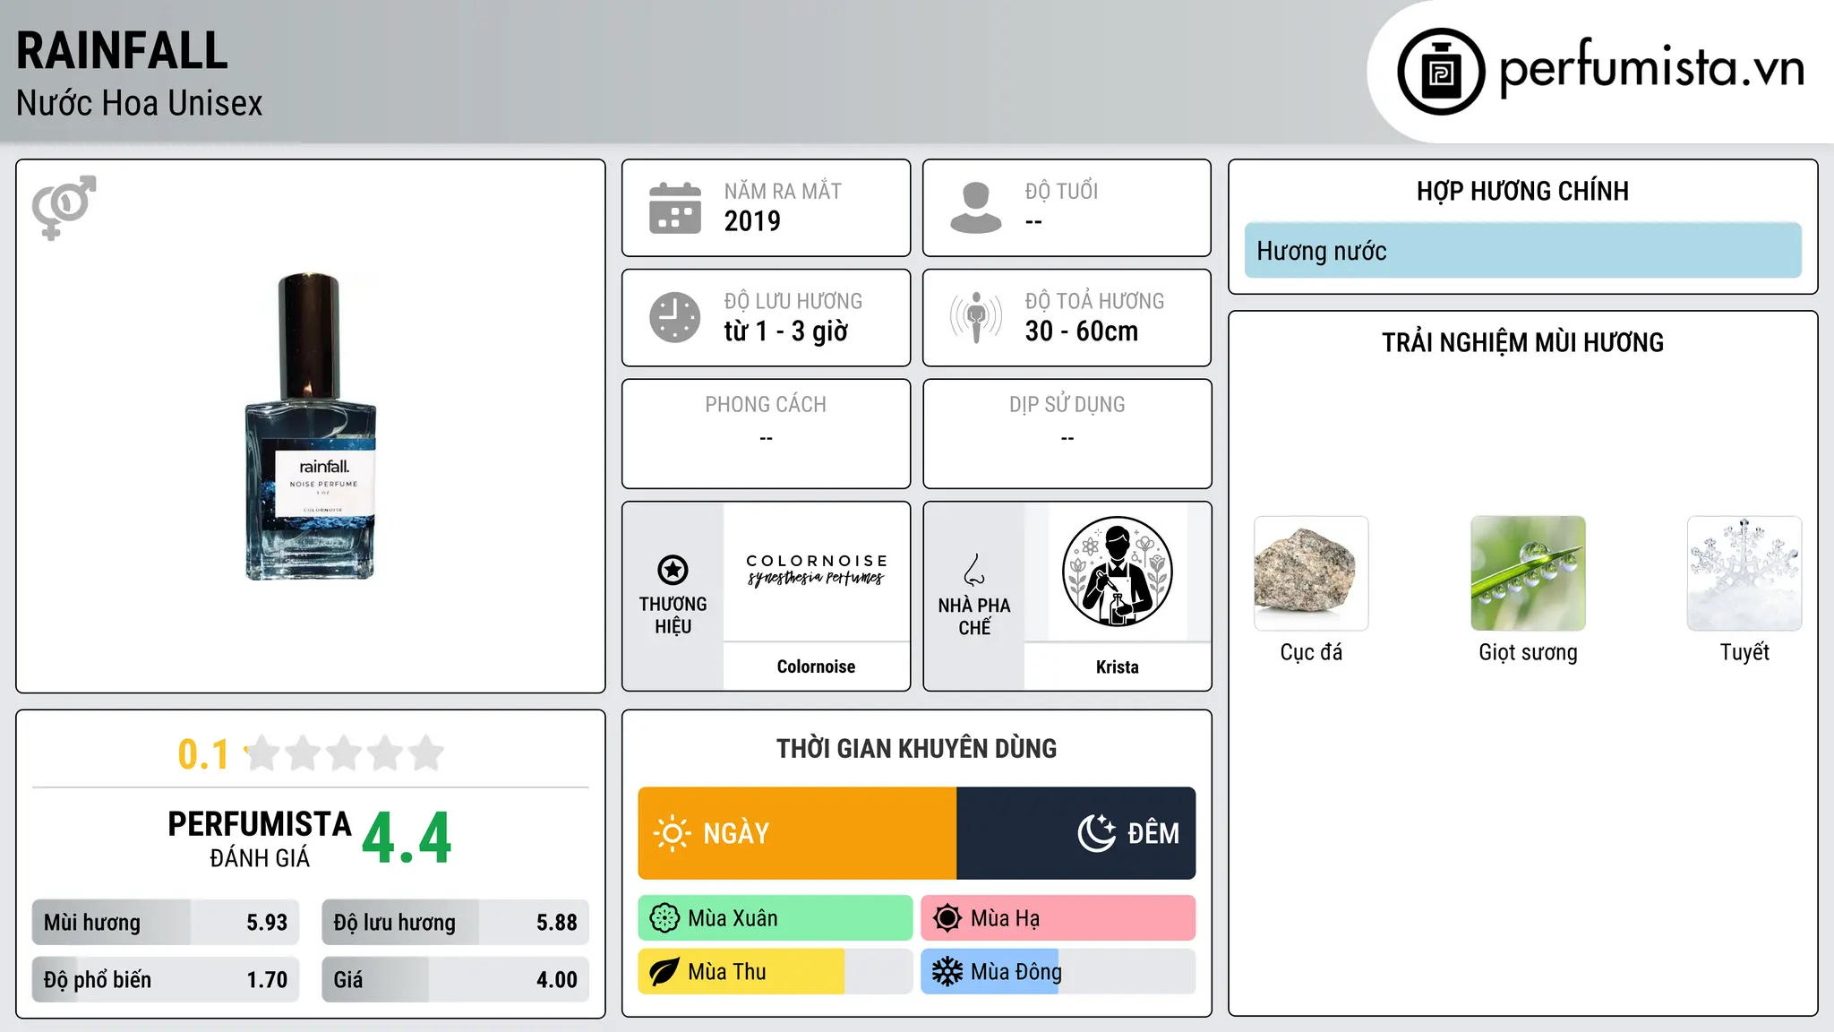Click the perfumista.vn bottle logo icon

(1441, 72)
